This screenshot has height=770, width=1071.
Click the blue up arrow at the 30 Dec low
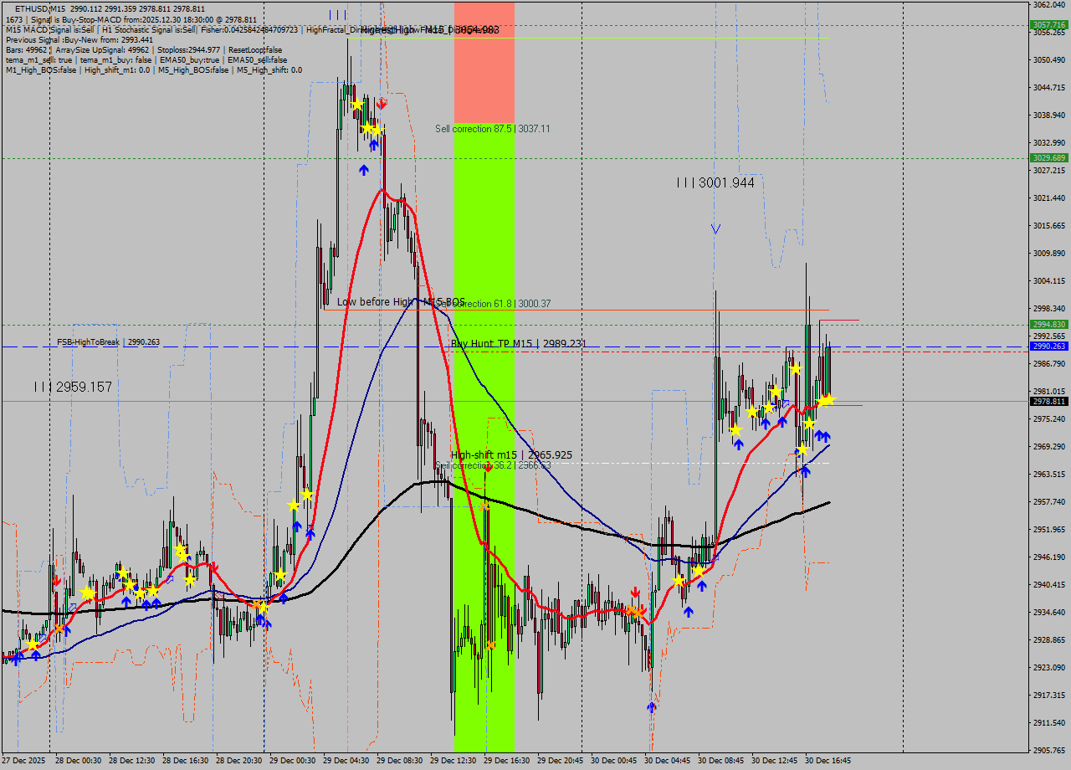[651, 707]
